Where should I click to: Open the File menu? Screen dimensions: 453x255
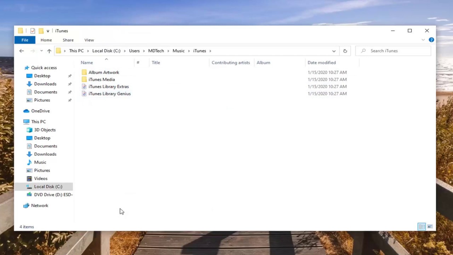(x=25, y=40)
